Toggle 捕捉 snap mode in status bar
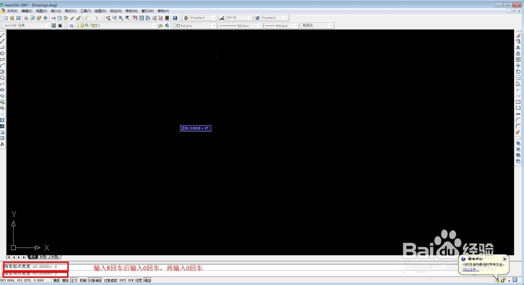 (57, 281)
